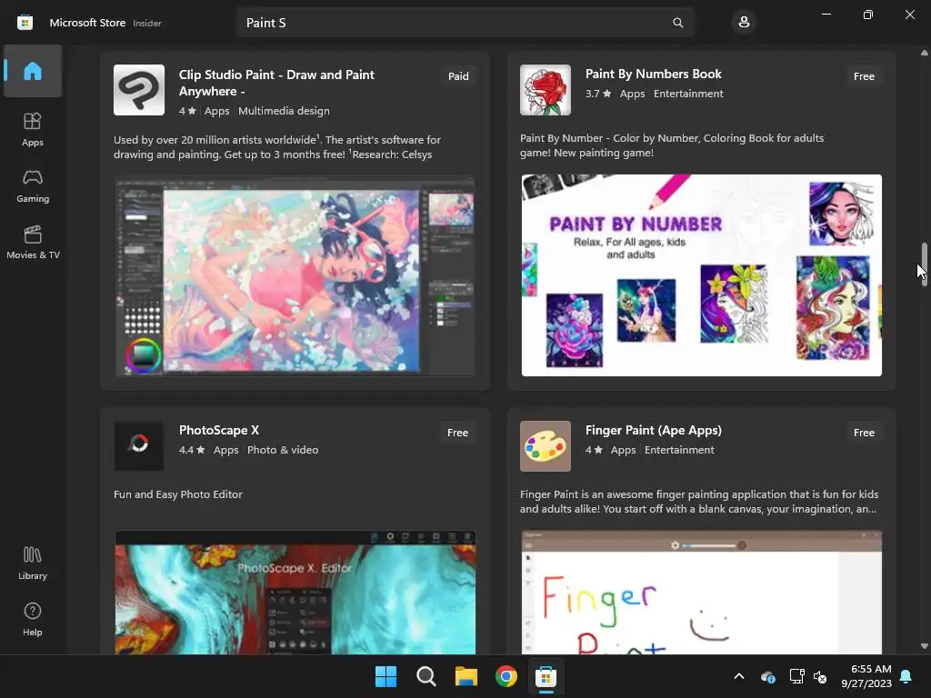This screenshot has height=698, width=931.
Task: Open Clip Studio Paint screenshot preview
Action: 295,276
